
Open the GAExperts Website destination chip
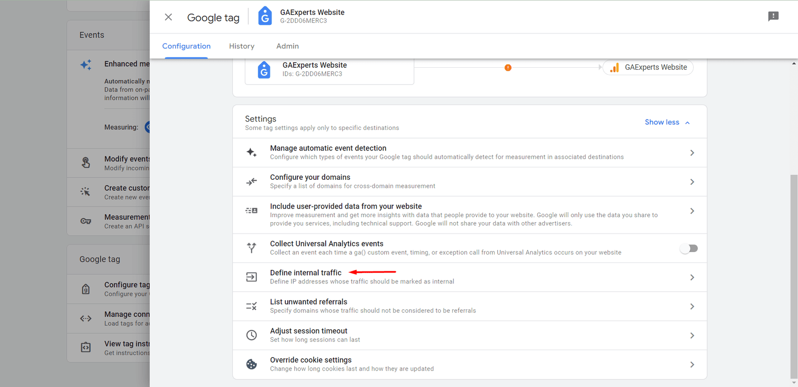click(x=648, y=67)
